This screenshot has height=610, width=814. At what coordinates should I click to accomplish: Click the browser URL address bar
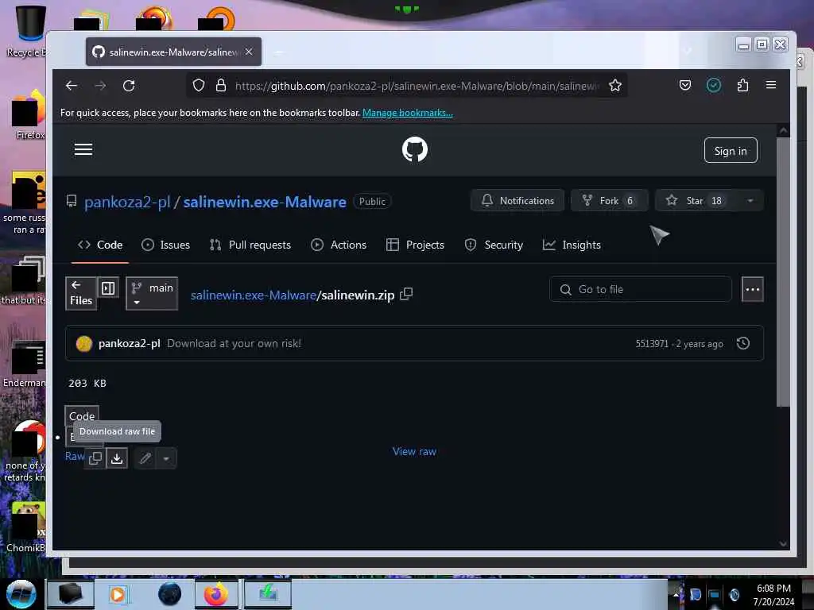[418, 86]
